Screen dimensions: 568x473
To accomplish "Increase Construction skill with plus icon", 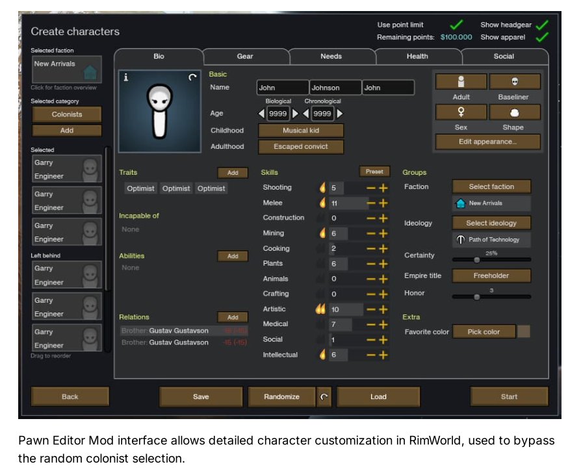I will click(x=383, y=218).
